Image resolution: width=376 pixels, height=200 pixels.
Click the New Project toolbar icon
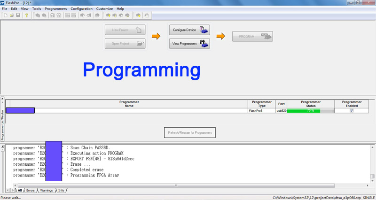click(x=5, y=15)
